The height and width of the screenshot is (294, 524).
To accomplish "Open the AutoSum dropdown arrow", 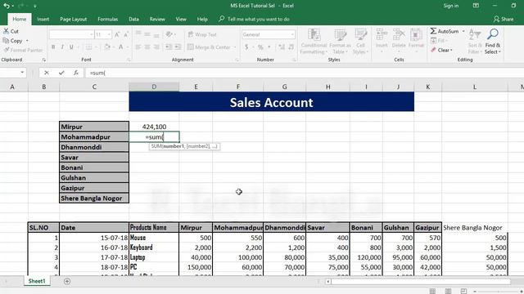I will [463, 31].
